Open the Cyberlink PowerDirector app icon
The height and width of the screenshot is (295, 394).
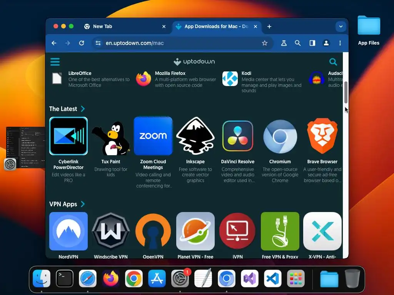point(68,136)
